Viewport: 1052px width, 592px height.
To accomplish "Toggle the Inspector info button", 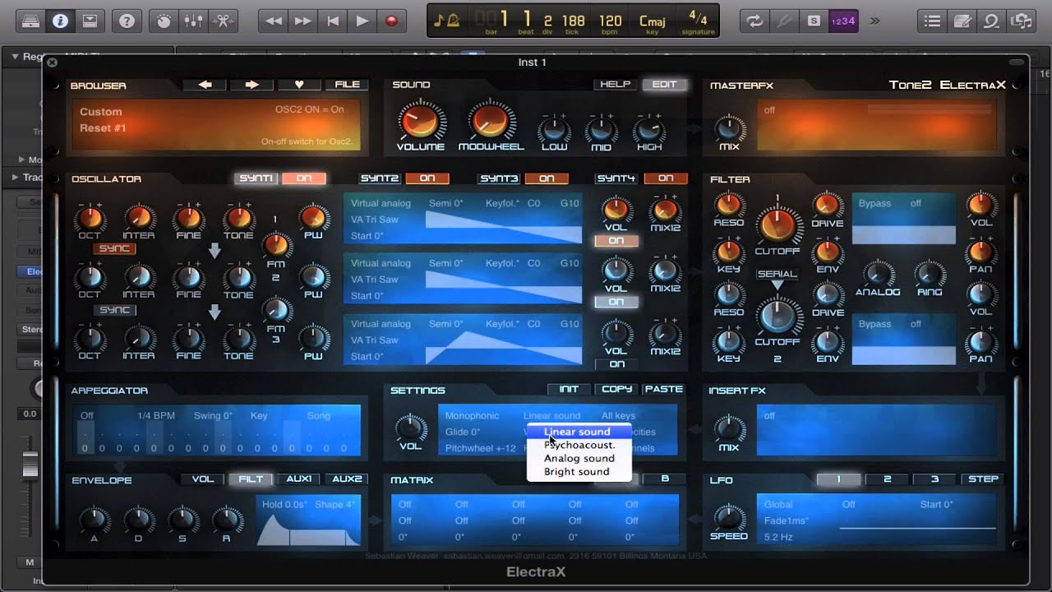I will (60, 21).
